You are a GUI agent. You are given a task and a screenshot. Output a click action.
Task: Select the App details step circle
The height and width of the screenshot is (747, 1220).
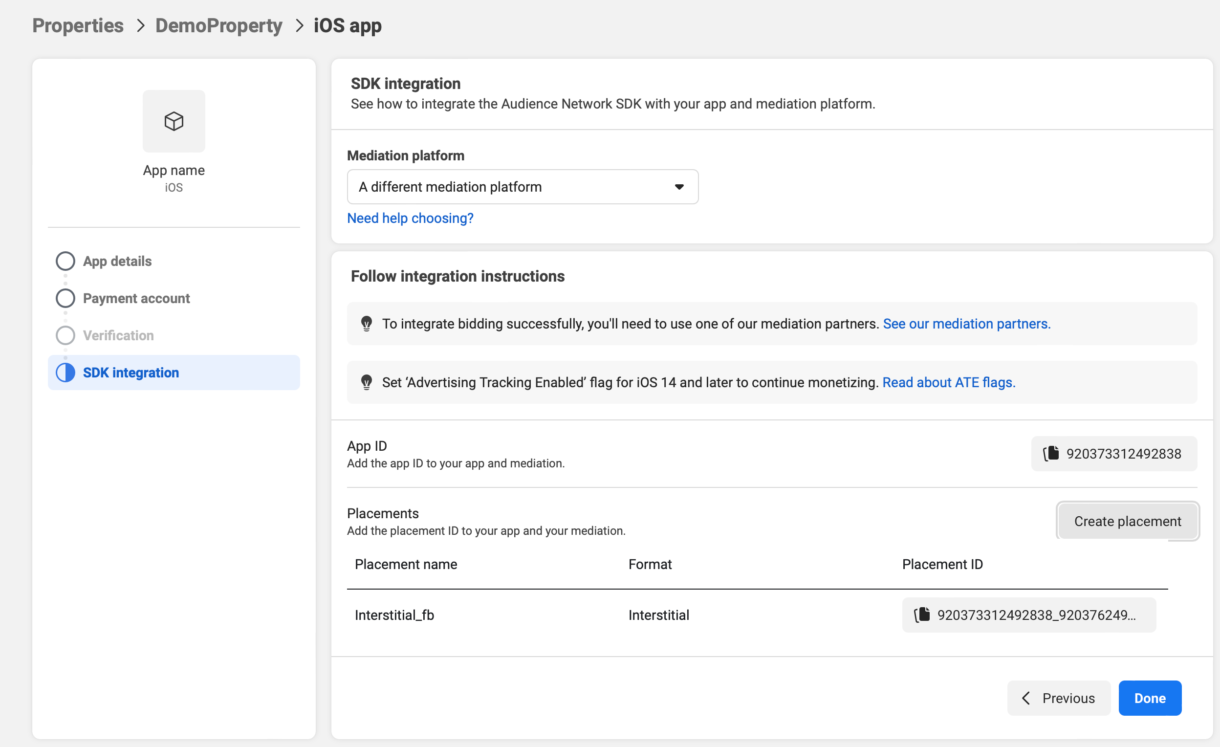[x=65, y=261]
